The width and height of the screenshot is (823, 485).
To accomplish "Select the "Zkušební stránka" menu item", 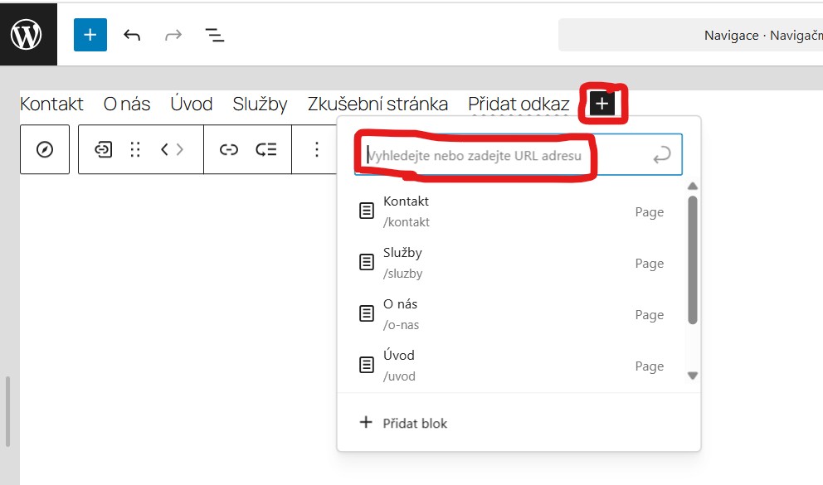I will point(378,104).
